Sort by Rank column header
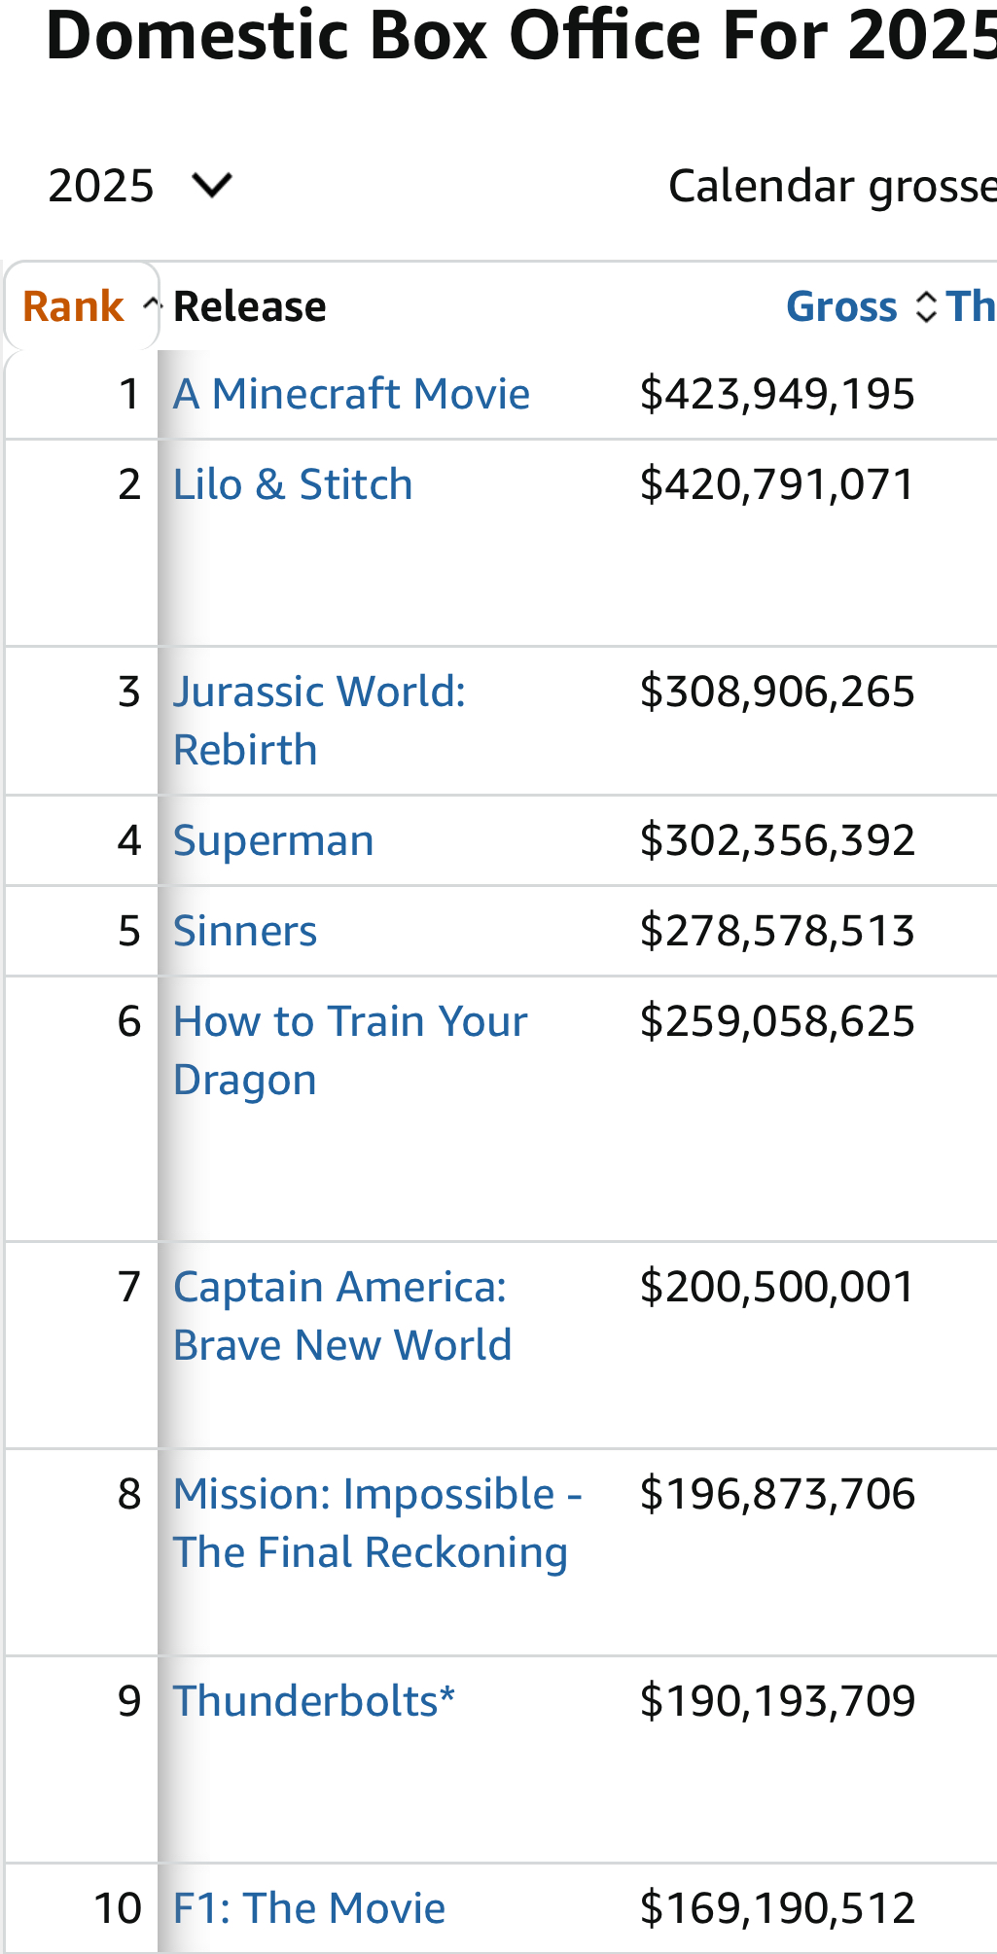 (x=73, y=306)
